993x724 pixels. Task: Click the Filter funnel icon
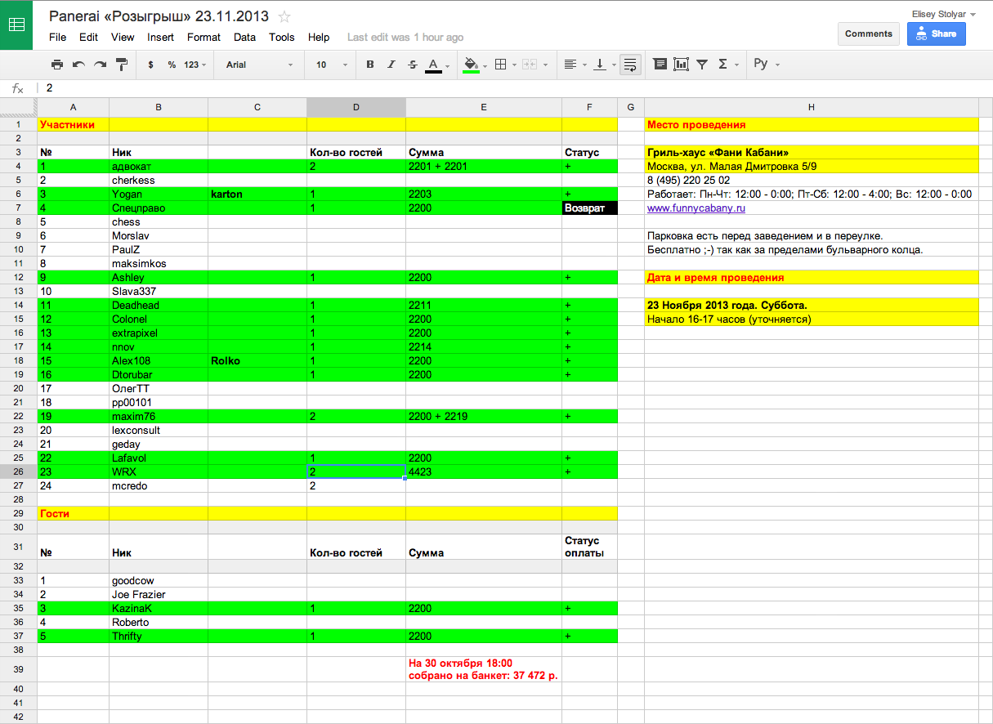click(x=702, y=65)
